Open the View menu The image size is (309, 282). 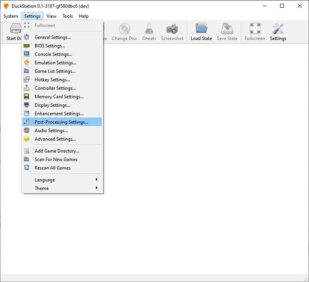click(51, 16)
